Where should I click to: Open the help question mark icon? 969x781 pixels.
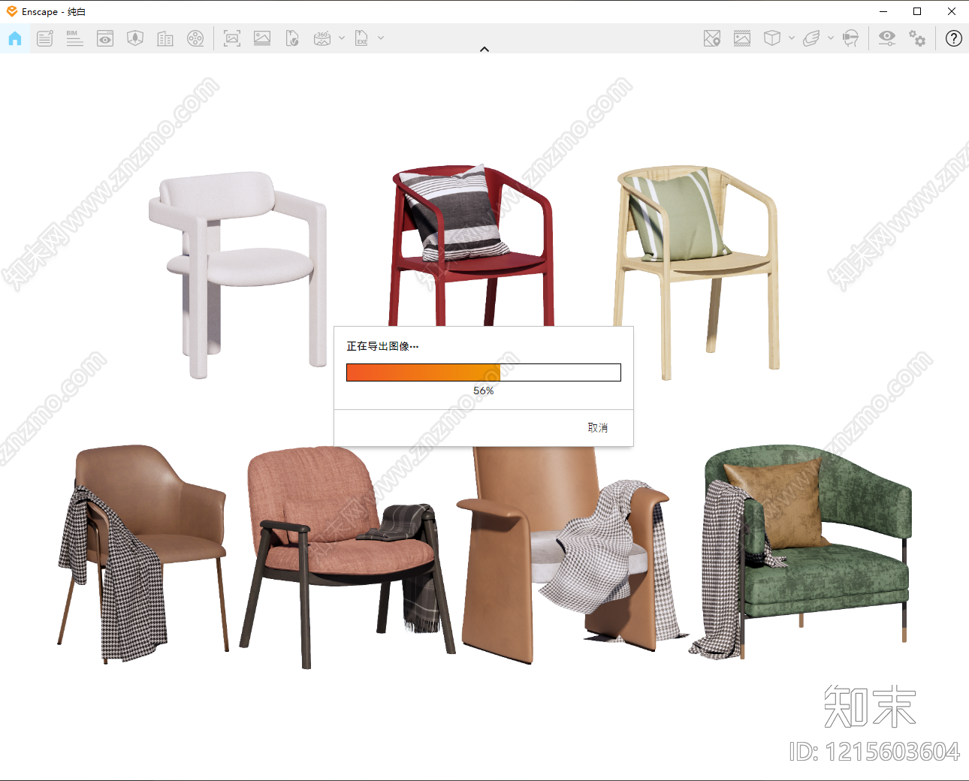pyautogui.click(x=954, y=38)
